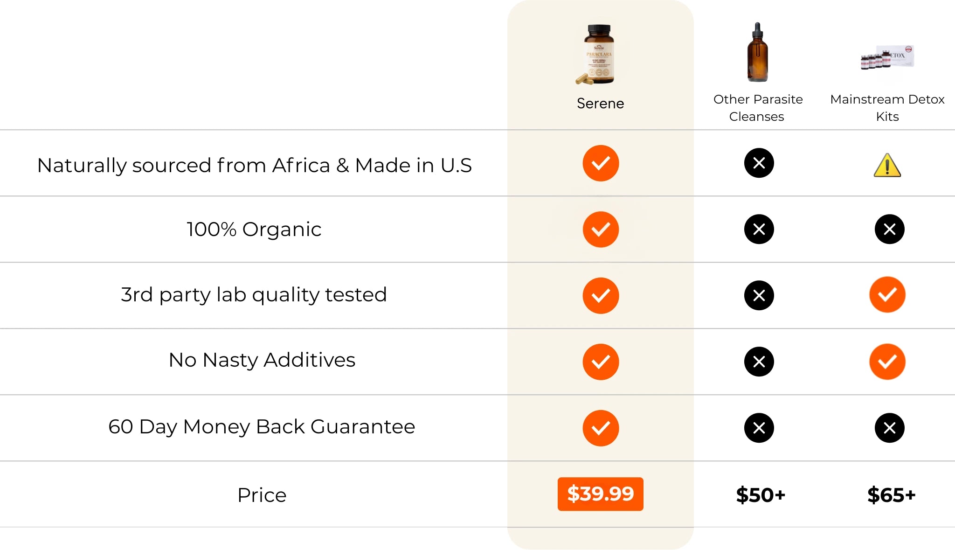Click Serene's orange checkmark for 100% Organic
Screen dimensions: 955x550
pyautogui.click(x=601, y=230)
